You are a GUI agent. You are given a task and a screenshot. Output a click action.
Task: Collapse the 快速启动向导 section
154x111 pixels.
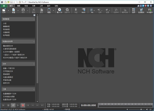(34, 41)
